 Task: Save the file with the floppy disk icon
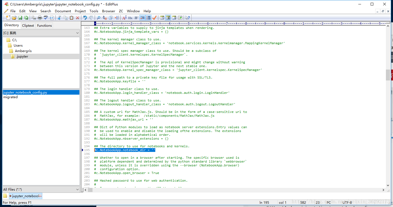[20, 18]
